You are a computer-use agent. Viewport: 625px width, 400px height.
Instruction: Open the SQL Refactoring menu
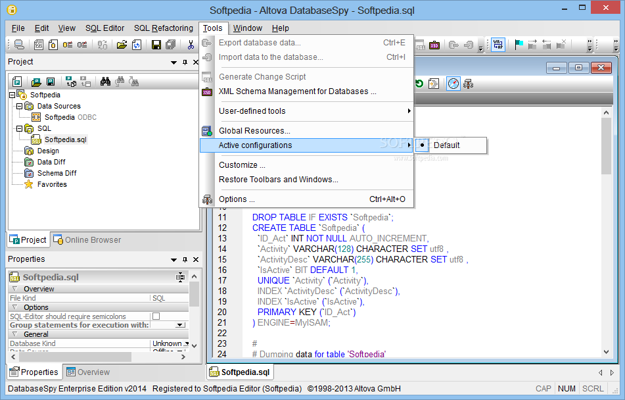point(164,28)
